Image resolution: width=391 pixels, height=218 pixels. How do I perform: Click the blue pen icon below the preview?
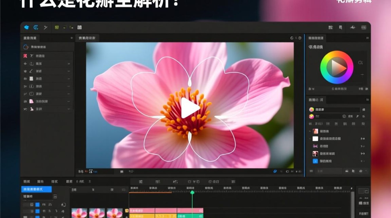(x=275, y=171)
